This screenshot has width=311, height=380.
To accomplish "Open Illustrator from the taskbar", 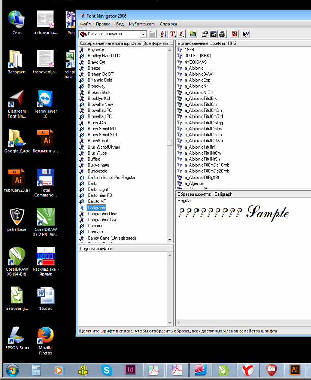I will 295,370.
